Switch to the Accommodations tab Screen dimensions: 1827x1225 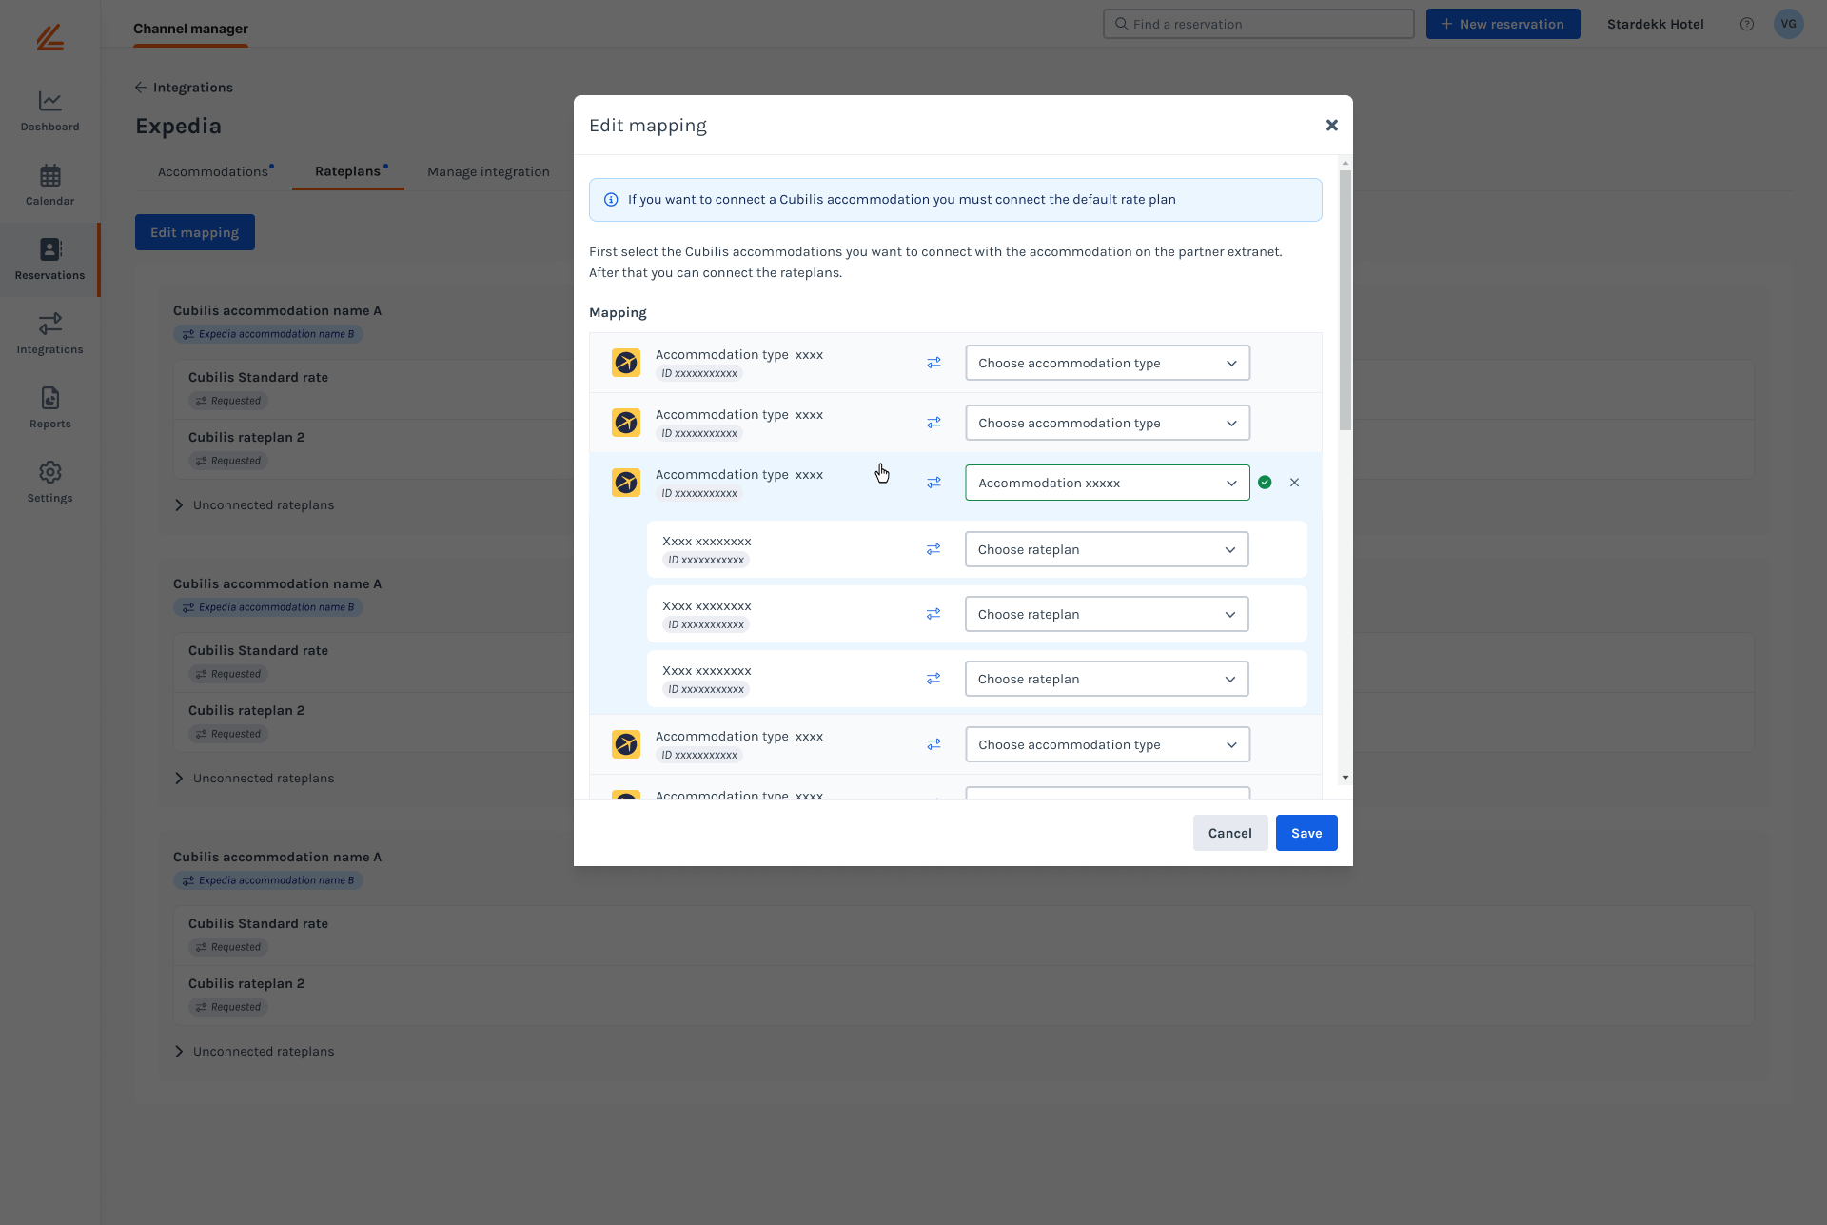213,172
